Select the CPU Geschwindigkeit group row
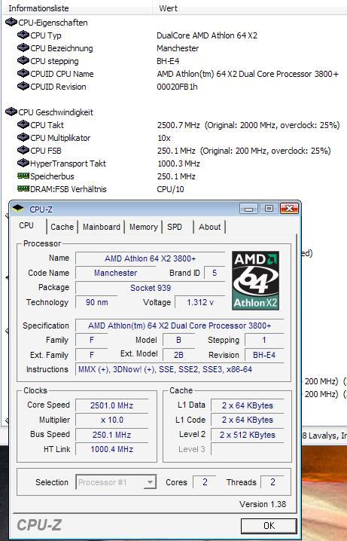 pos(56,112)
